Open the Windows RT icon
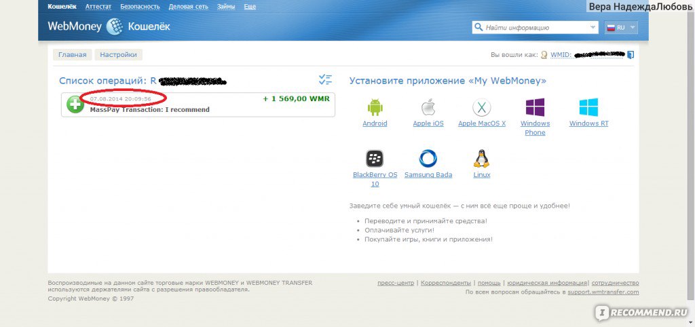 pos(588,107)
